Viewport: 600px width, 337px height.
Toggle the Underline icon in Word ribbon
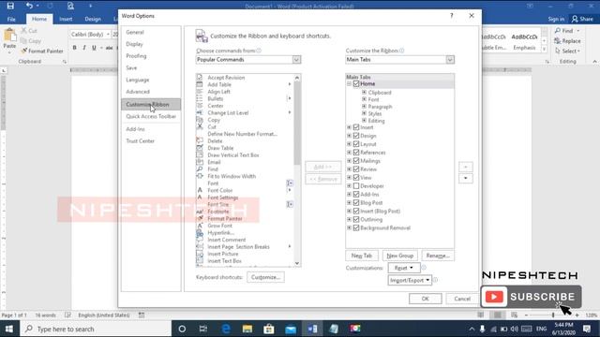tap(94, 48)
